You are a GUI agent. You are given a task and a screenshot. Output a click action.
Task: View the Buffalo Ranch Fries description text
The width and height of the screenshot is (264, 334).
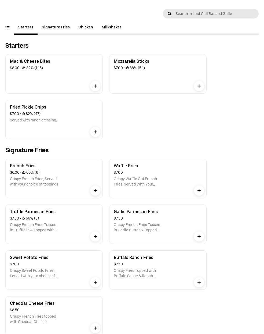click(x=135, y=273)
